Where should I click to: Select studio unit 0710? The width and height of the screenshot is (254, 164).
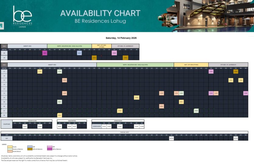tap(120, 111)
